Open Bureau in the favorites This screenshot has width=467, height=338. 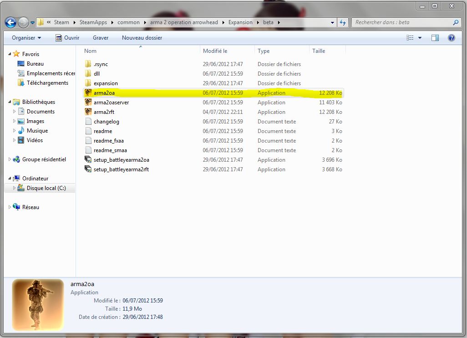click(x=35, y=63)
